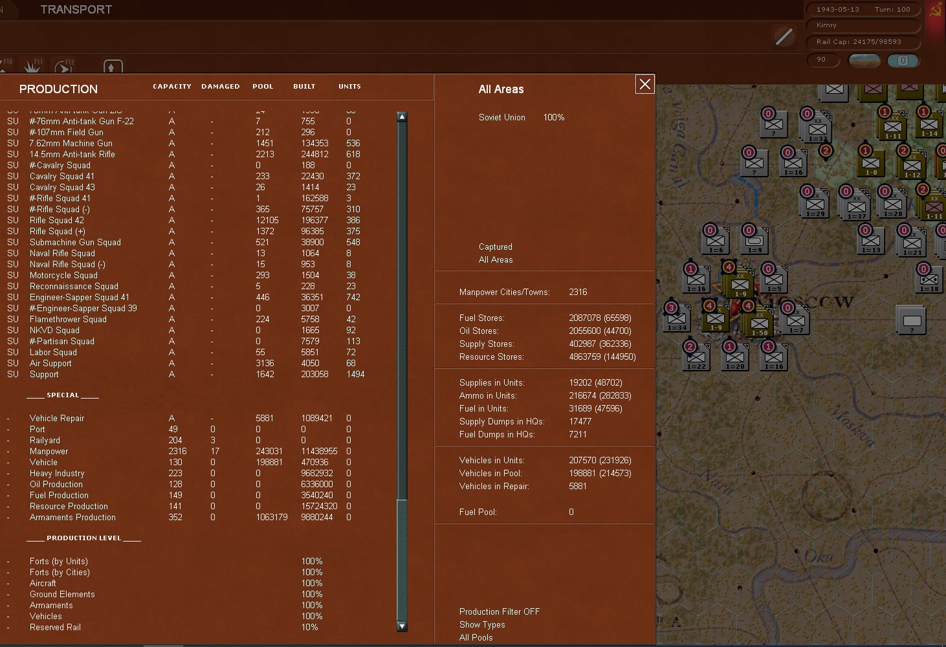This screenshot has width=946, height=647.
Task: Click the production list scroll down arrow
Action: 402,626
